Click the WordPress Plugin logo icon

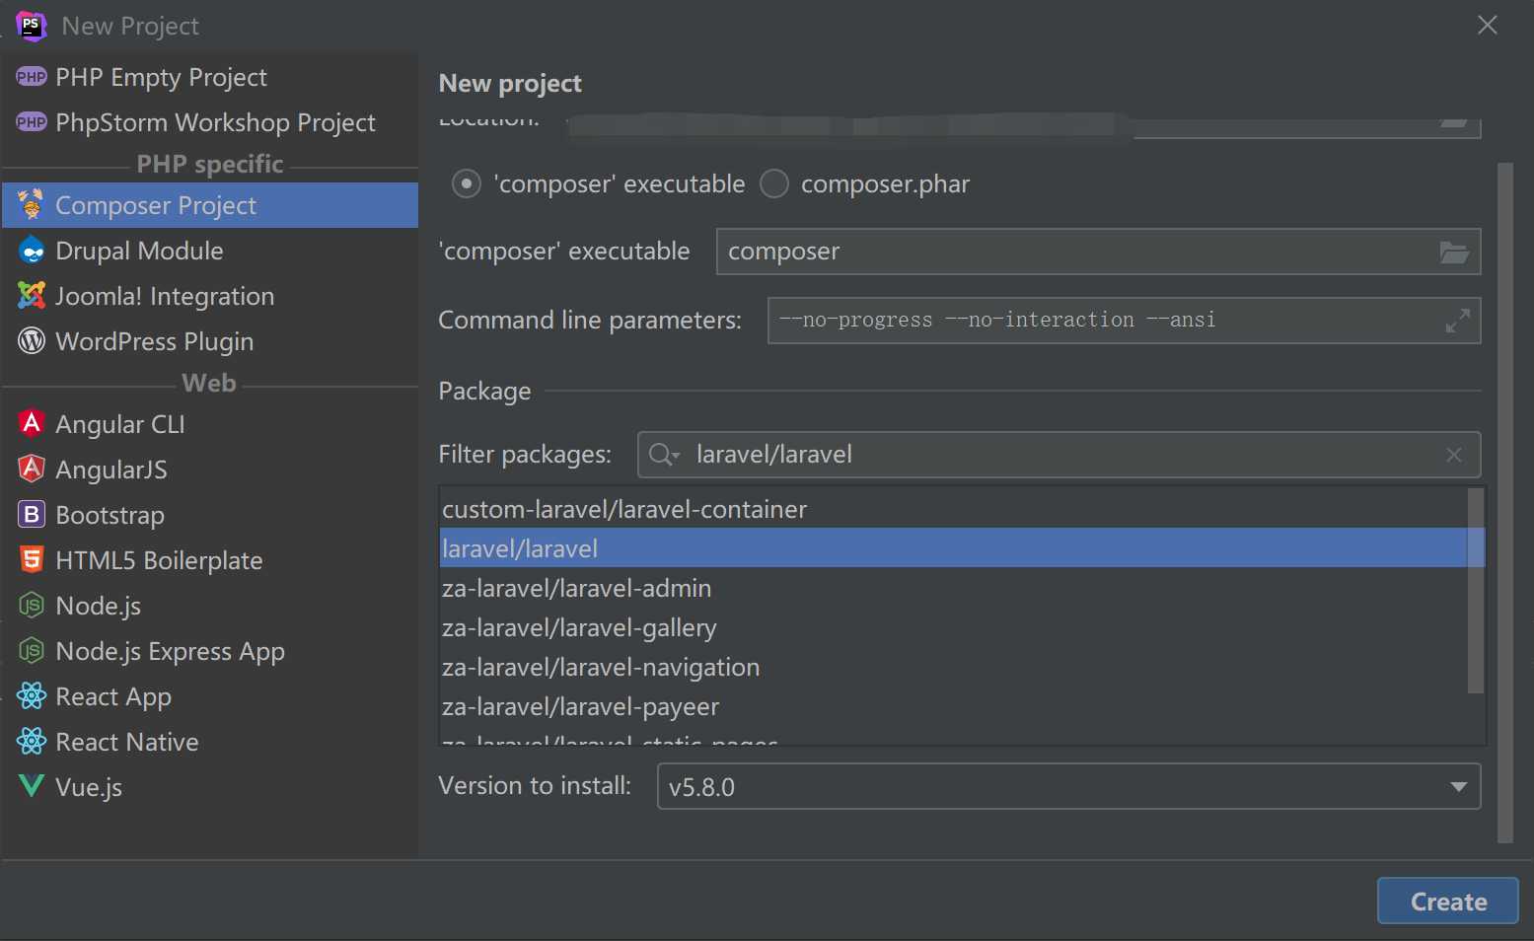tap(32, 340)
